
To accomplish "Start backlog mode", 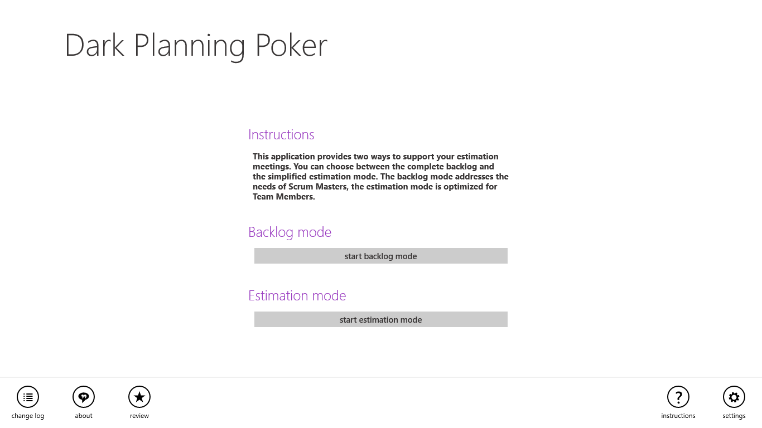I will (x=380, y=256).
